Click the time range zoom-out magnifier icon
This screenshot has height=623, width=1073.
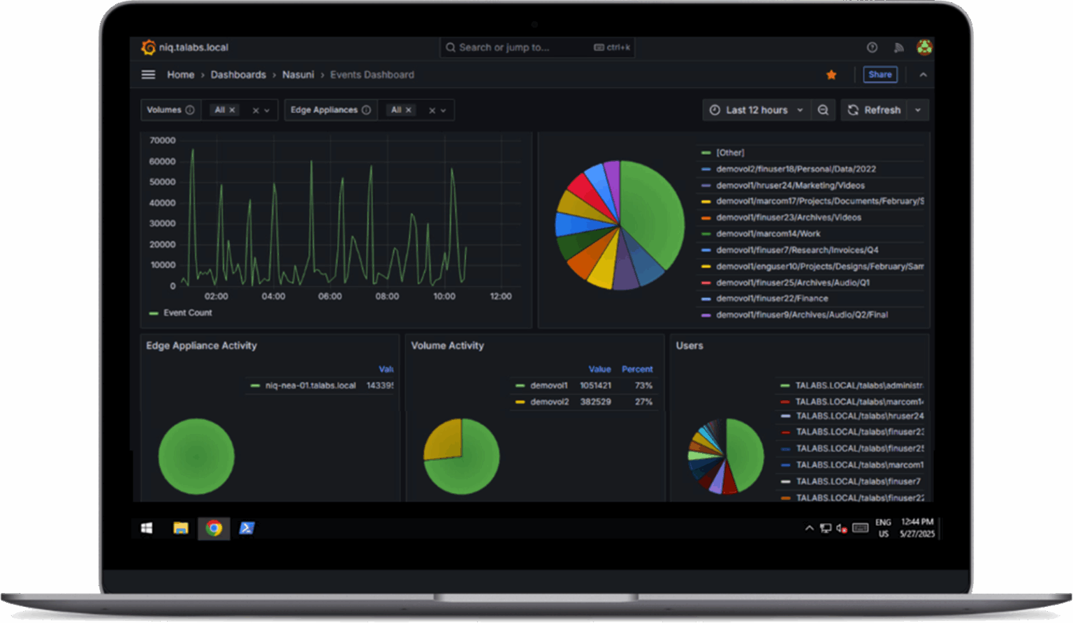pos(823,110)
